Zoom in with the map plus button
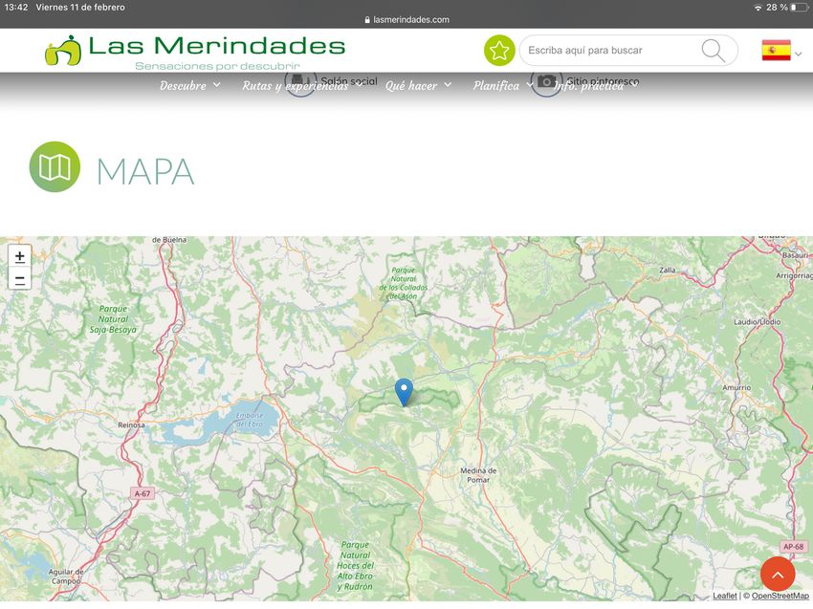The height and width of the screenshot is (609, 813). coord(20,256)
